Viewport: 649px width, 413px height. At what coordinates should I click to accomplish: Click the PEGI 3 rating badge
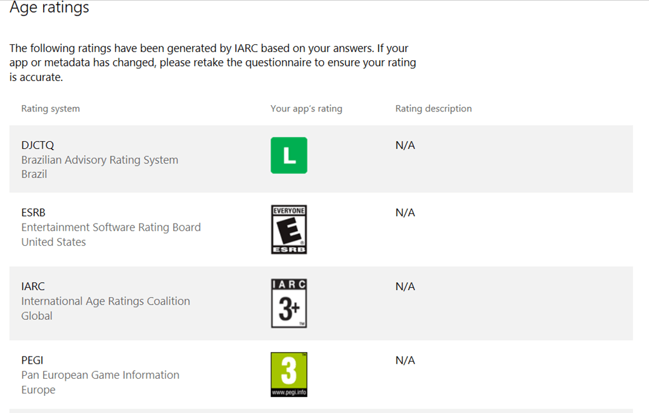[x=288, y=374]
